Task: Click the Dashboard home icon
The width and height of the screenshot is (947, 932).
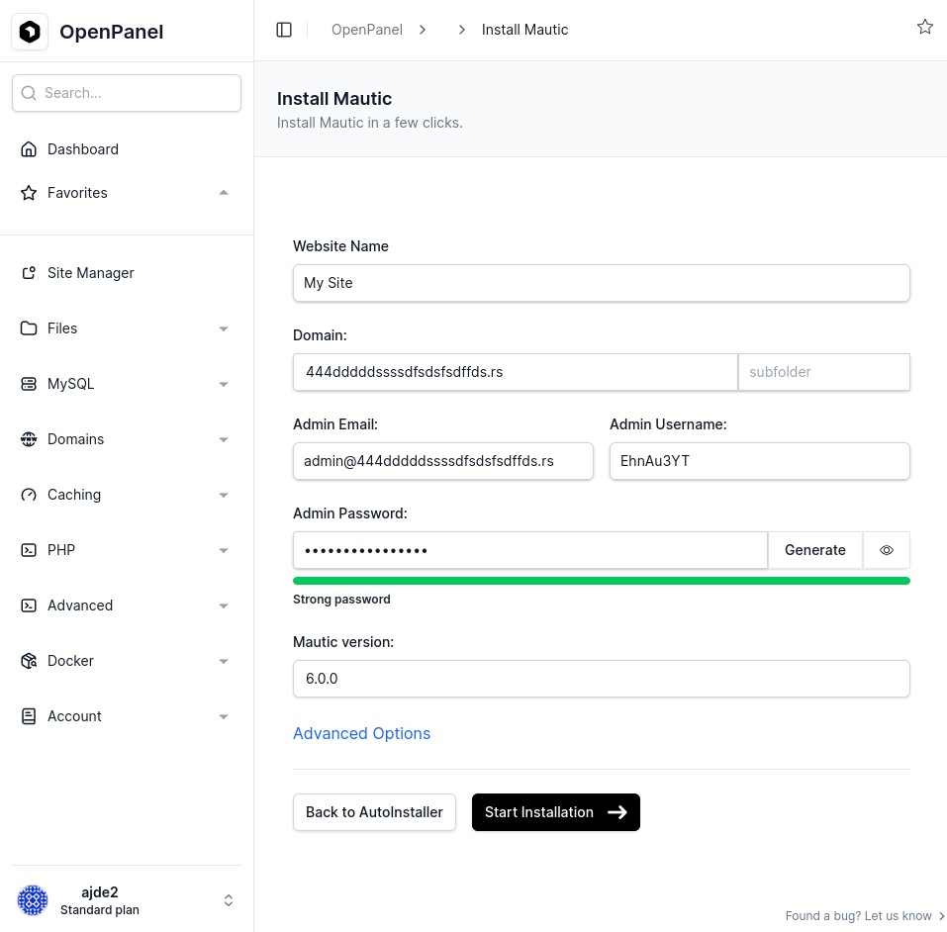Action: (x=29, y=149)
